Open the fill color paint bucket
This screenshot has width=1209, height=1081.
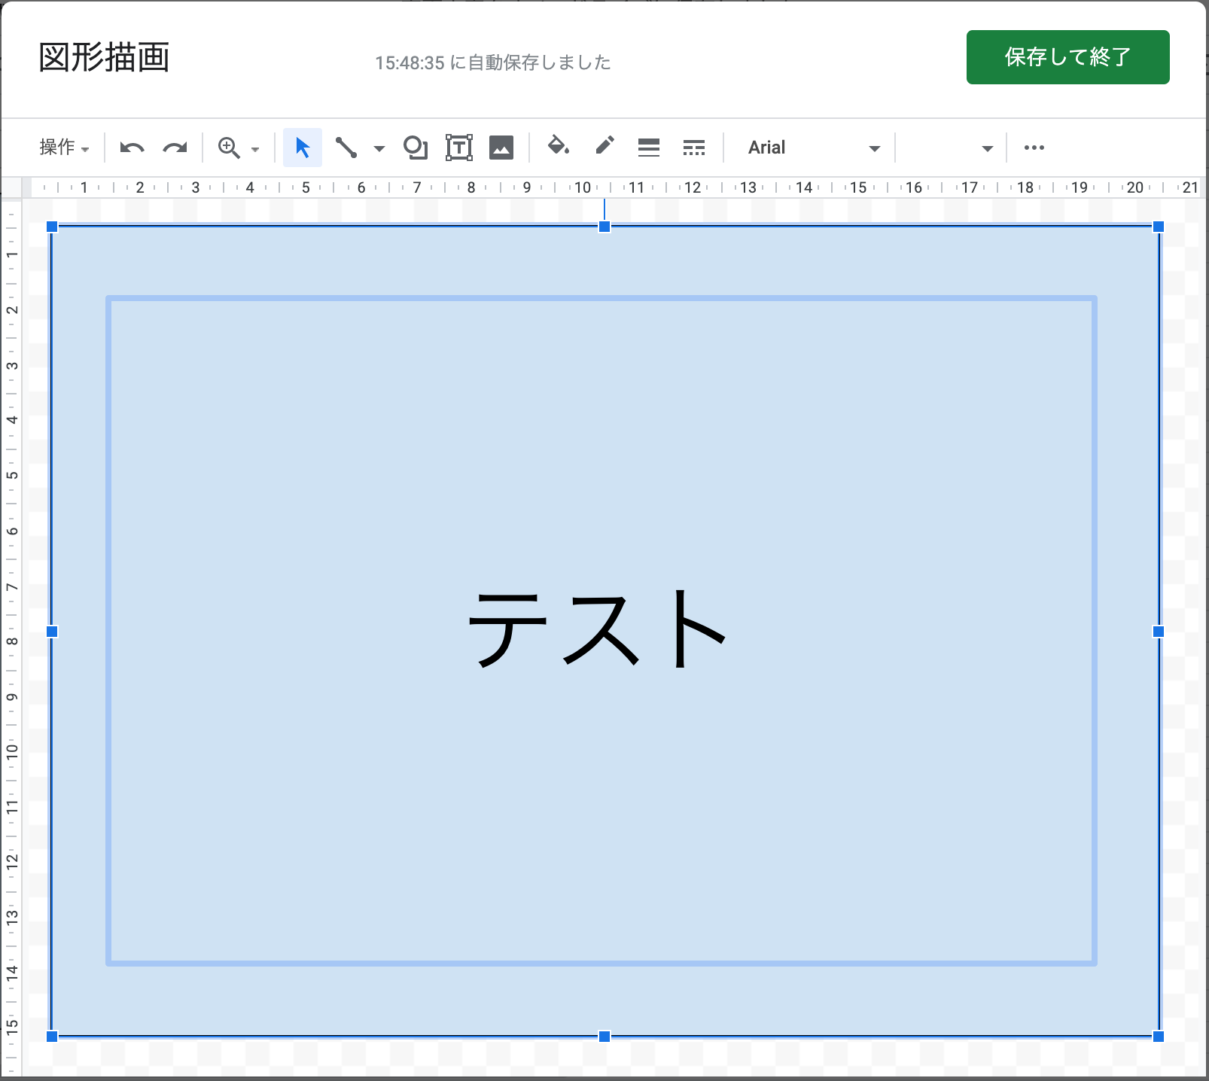point(558,146)
